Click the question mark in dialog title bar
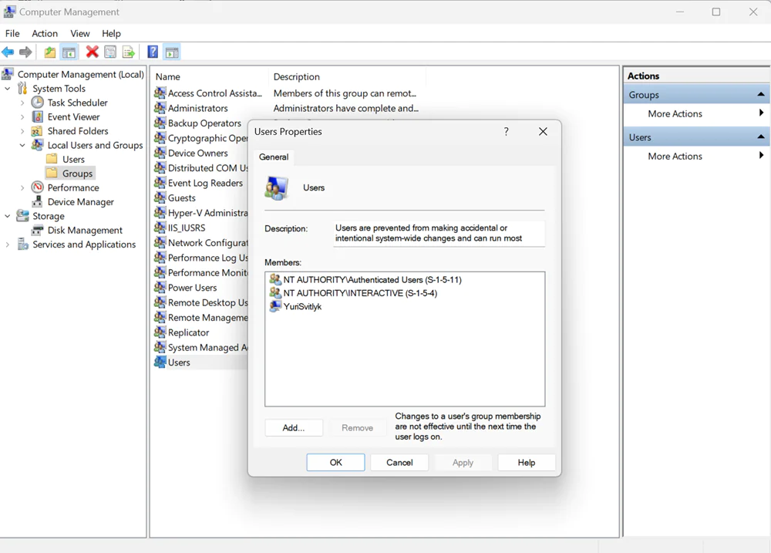 (506, 131)
